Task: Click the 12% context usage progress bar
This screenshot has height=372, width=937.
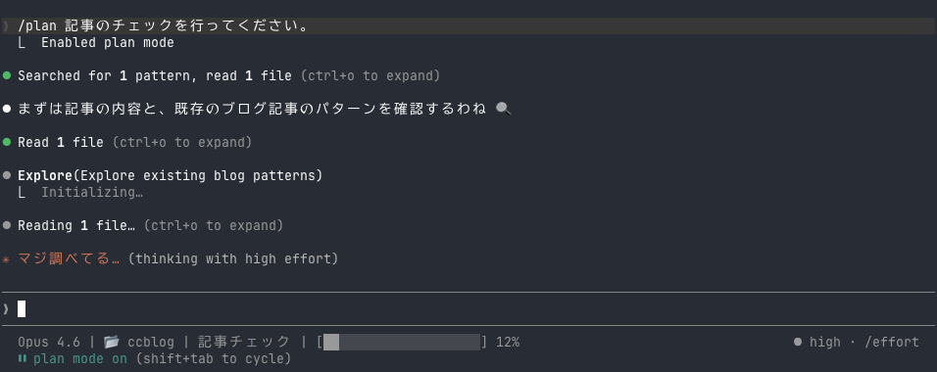Action: click(402, 343)
